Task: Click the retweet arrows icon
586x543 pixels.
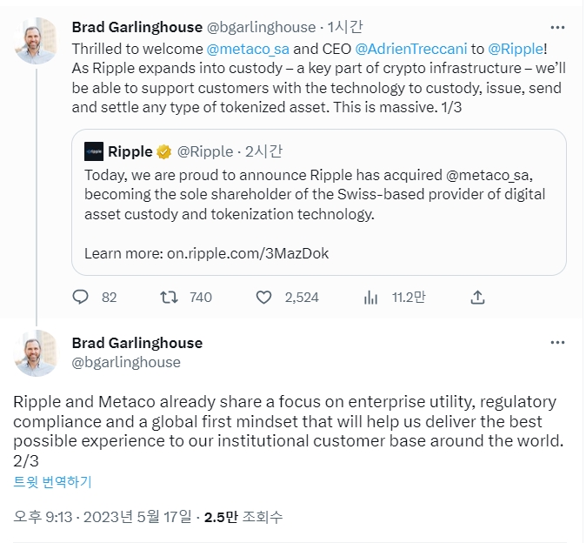Action: point(169,297)
